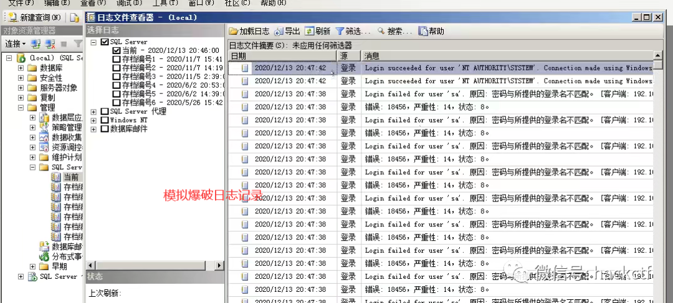This screenshot has width=673, height=303.
Task: Click the (local) server node icon
Action: [21, 58]
